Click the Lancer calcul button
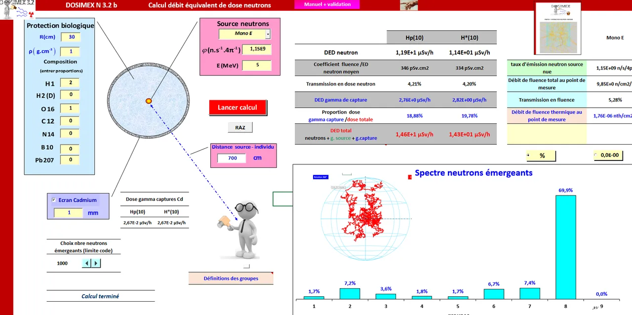 click(x=237, y=107)
